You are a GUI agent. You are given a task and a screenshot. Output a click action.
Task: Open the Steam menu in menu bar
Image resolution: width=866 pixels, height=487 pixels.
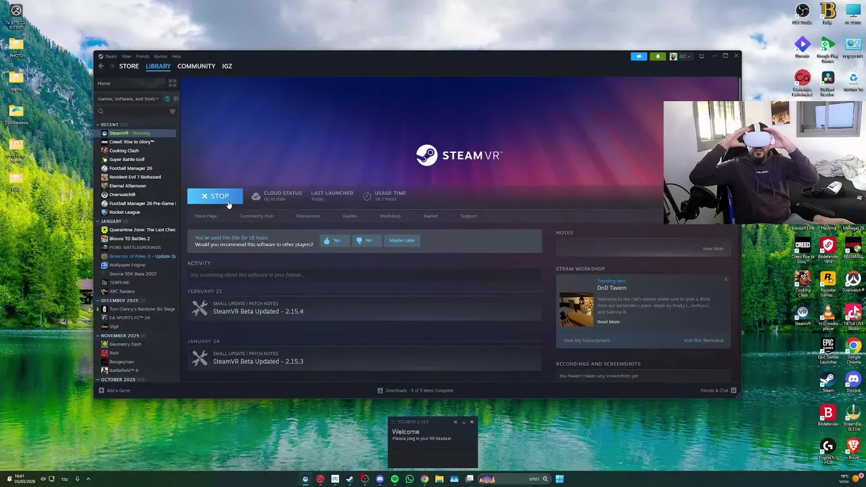(111, 56)
